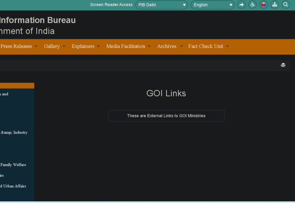The image size is (295, 203).
Task: Click the &amp; Industry ministry link
Action: click(14, 133)
